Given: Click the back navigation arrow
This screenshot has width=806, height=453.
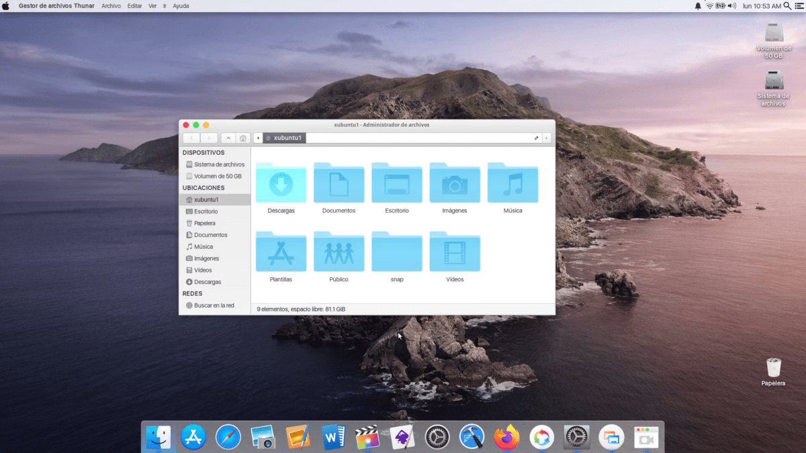Looking at the screenshot, I should pos(191,137).
